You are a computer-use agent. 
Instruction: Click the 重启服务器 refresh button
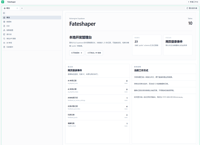pos(192,8)
